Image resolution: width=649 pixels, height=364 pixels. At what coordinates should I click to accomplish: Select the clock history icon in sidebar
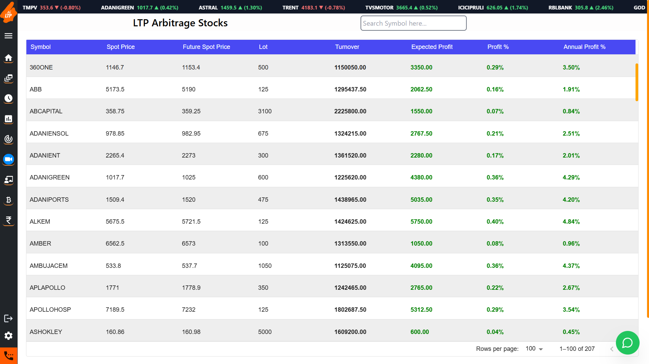8,99
